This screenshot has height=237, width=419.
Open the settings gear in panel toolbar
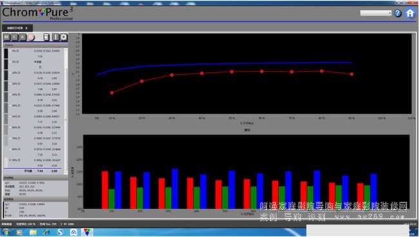pyautogui.click(x=64, y=37)
